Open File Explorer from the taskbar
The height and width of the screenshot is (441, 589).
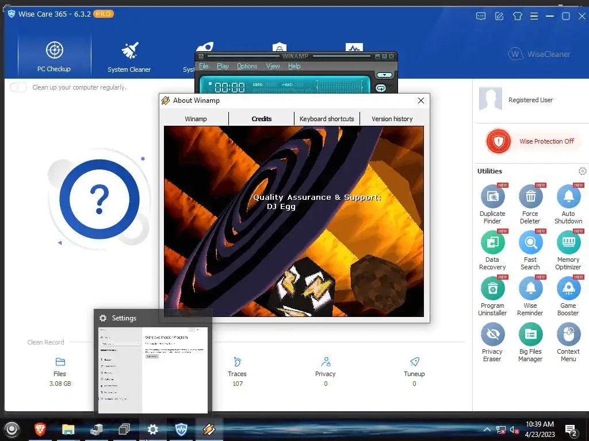[68, 429]
